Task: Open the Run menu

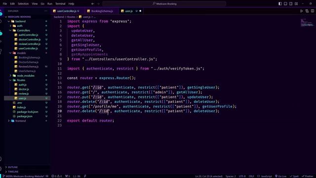Action: pos(50,3)
